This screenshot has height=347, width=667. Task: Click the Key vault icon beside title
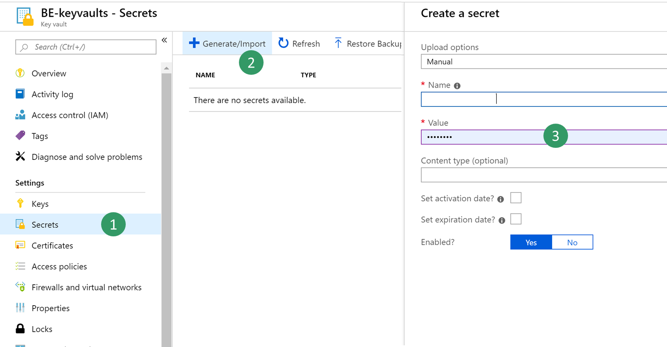[25, 17]
